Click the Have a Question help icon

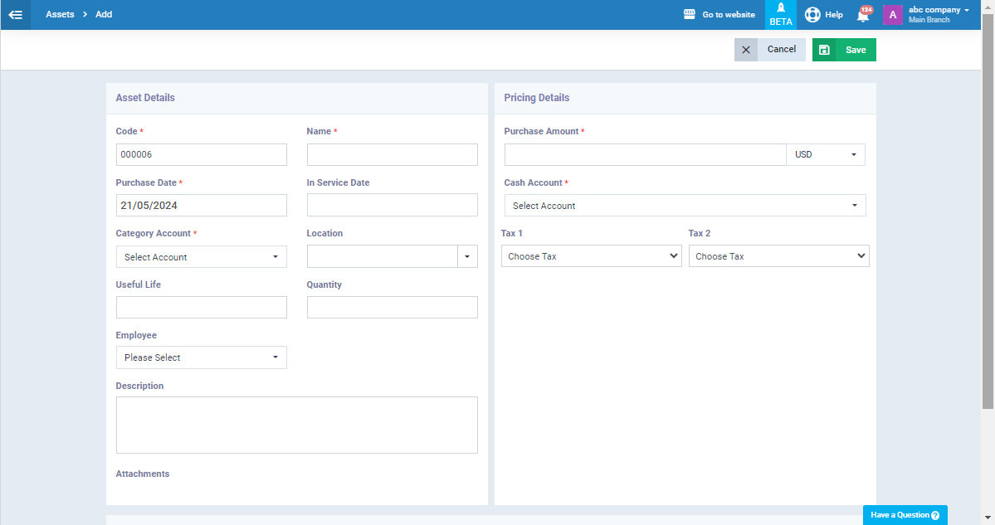click(x=935, y=515)
